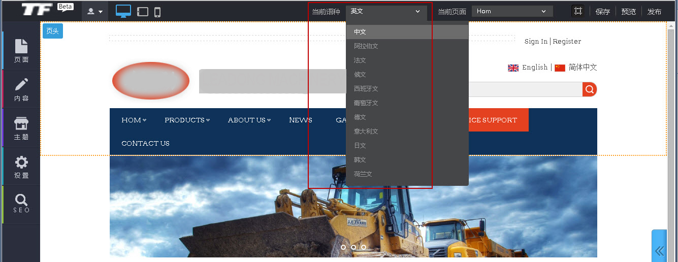The width and height of the screenshot is (678, 262).
Task: Click 保存 to save the site
Action: pos(603,12)
